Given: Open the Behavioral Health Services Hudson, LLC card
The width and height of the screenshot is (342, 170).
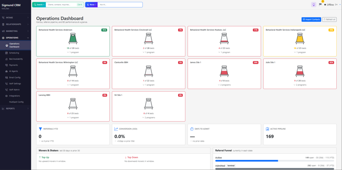Looking at the screenshot, I should click(224, 41).
